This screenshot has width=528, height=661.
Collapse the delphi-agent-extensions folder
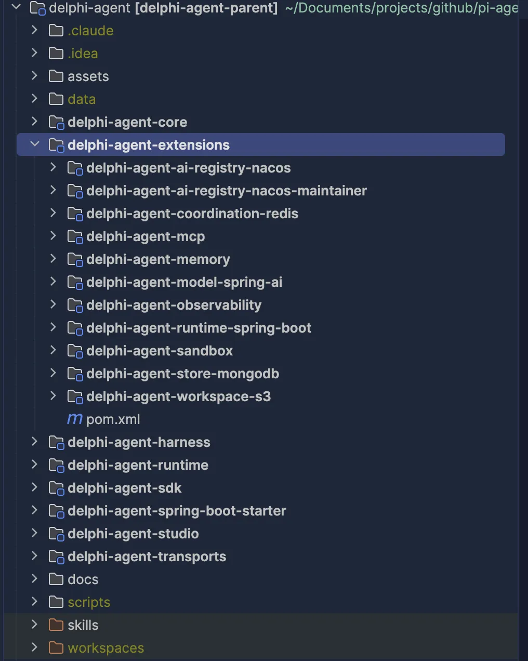35,144
